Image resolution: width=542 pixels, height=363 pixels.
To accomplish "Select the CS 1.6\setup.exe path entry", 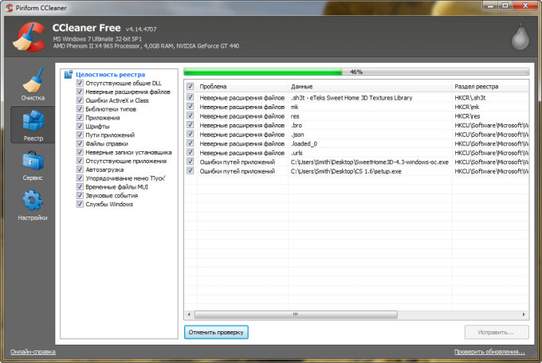I will tap(346, 171).
